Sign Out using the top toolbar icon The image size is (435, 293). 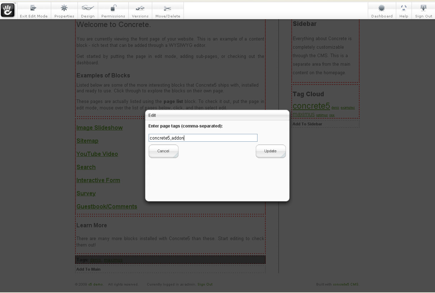424,11
